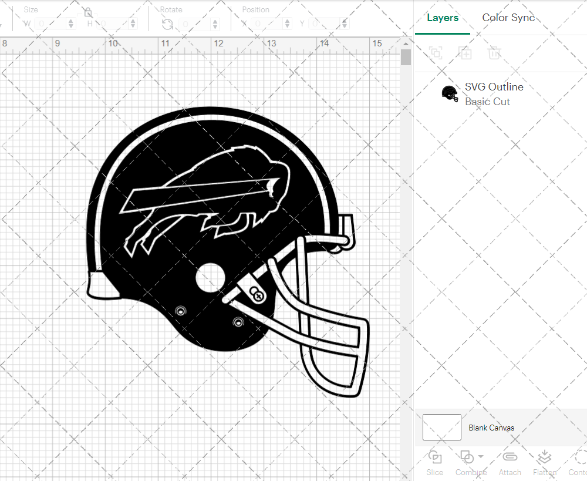This screenshot has height=481, width=587.
Task: Click the Position Y input field
Action: click(325, 24)
